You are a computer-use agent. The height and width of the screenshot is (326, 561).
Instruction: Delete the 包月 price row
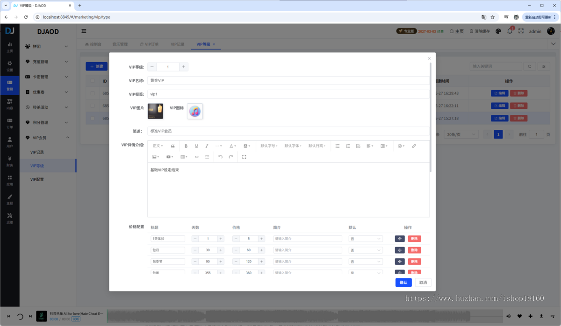pos(414,250)
